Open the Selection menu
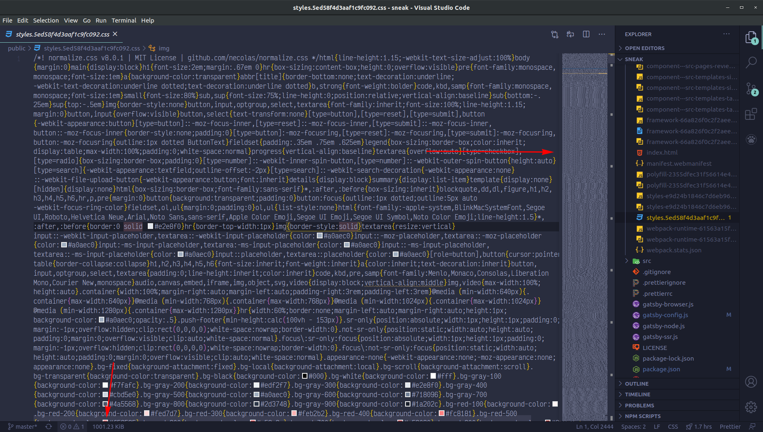This screenshot has height=432, width=763. coord(46,21)
